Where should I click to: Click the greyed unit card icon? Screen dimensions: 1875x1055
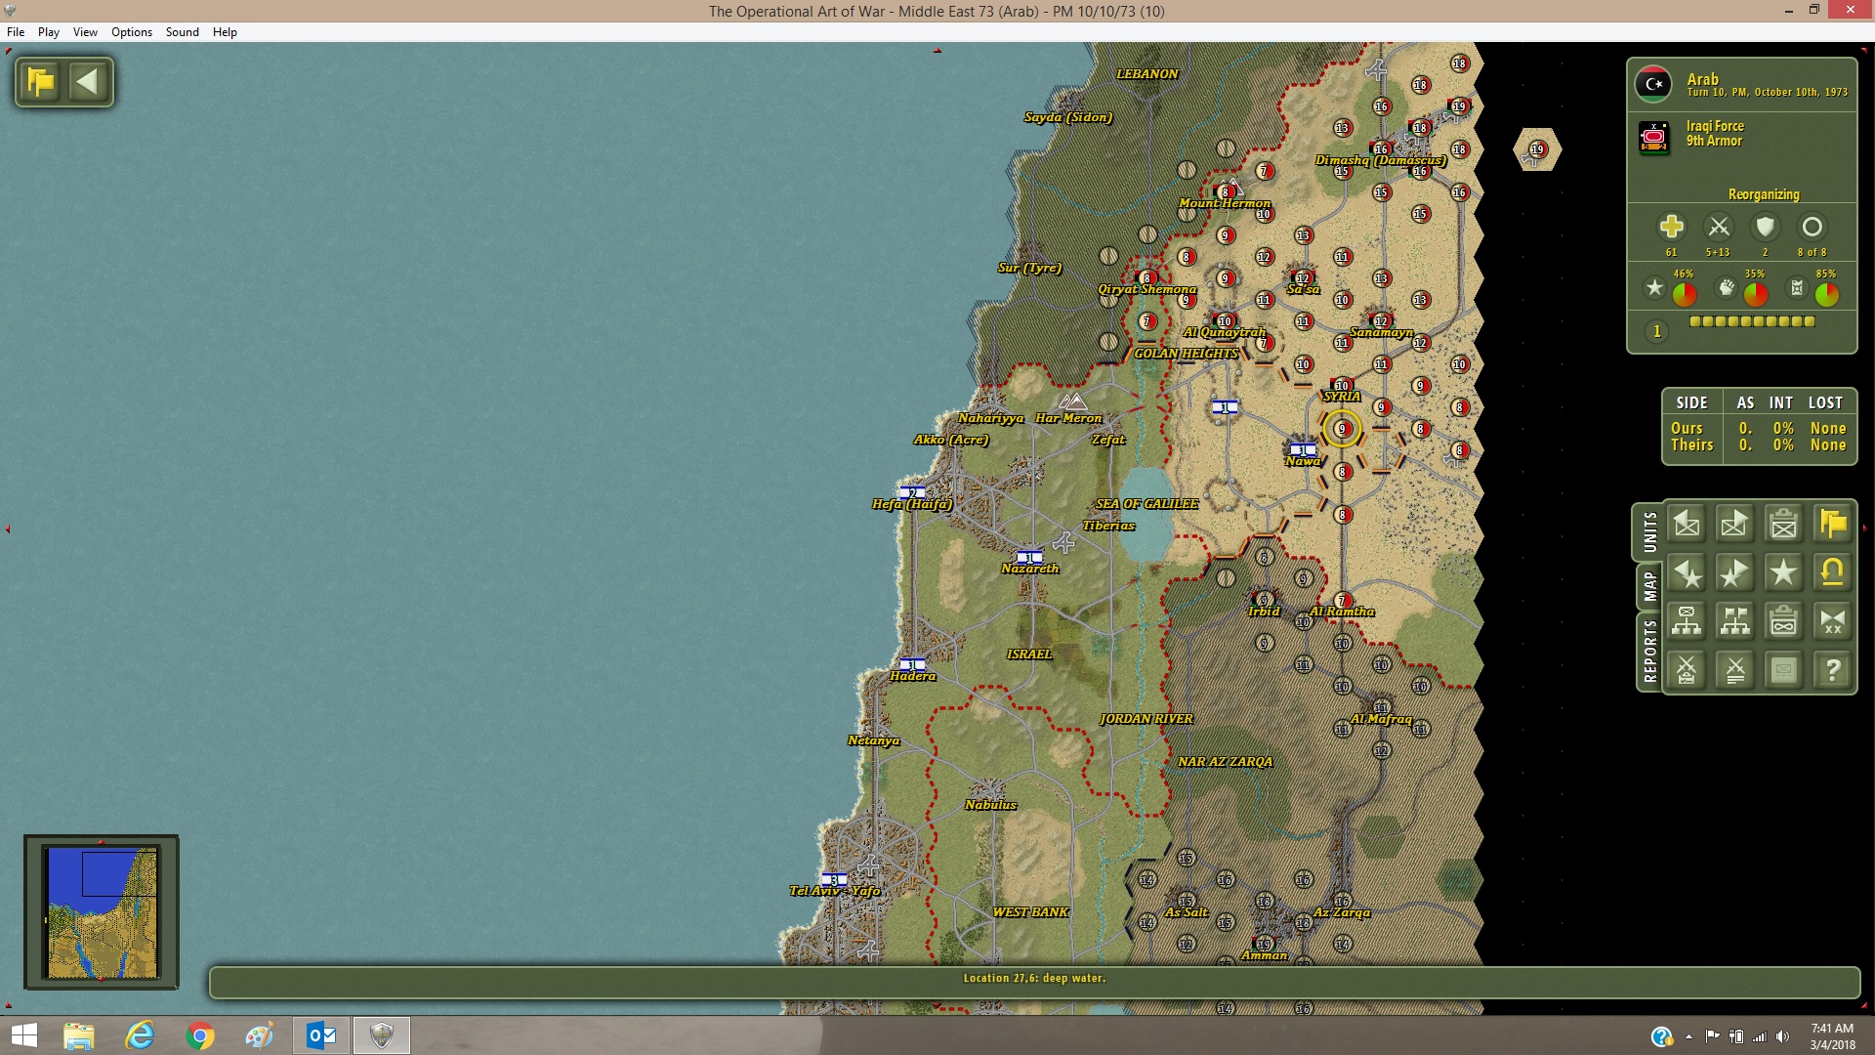(x=1783, y=670)
